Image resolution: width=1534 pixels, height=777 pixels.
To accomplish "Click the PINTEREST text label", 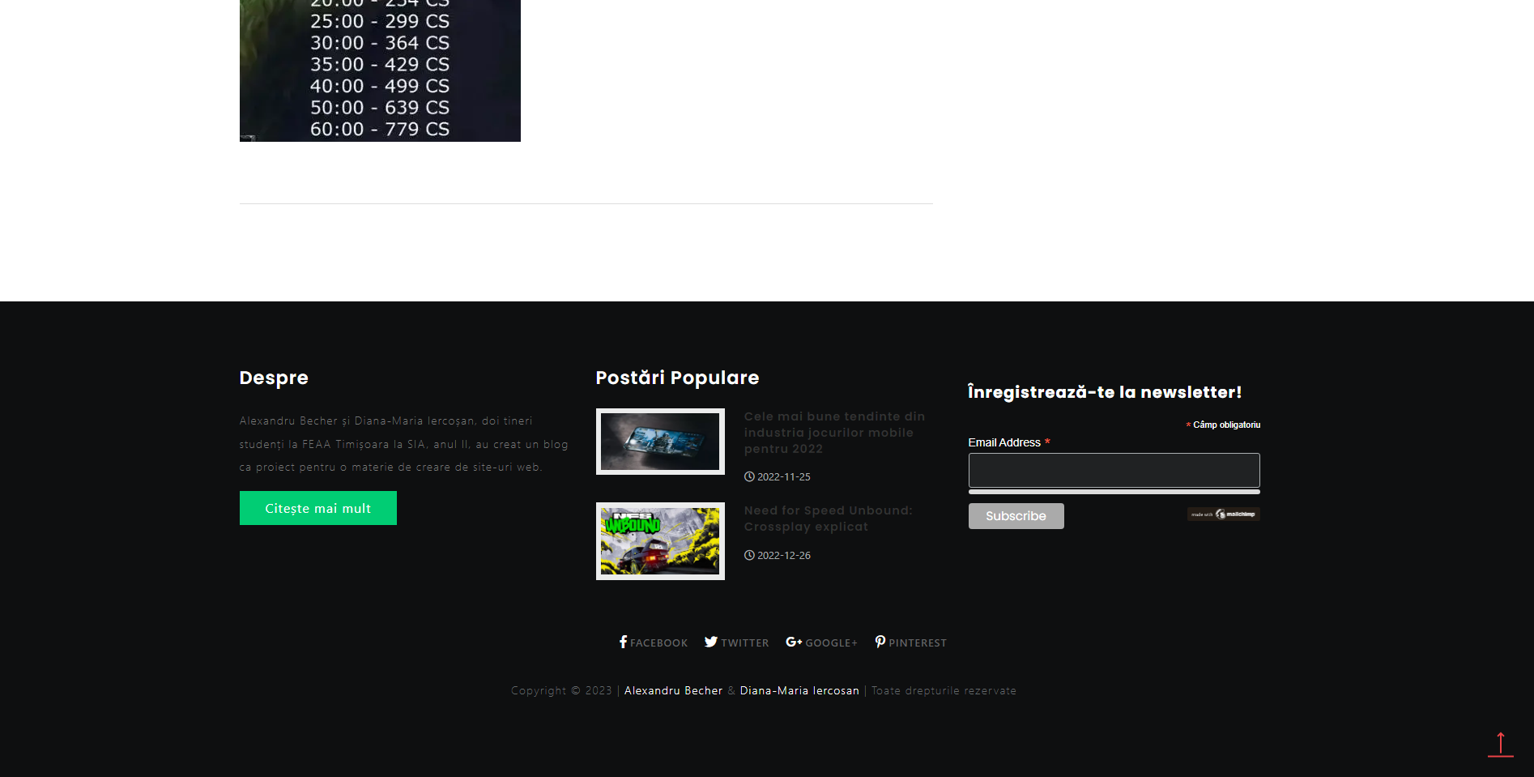I will click(918, 643).
